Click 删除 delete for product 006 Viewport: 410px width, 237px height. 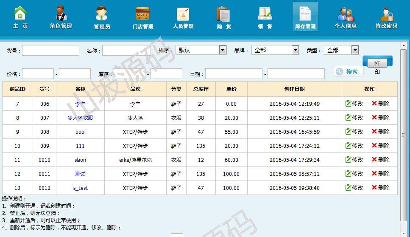click(380, 104)
